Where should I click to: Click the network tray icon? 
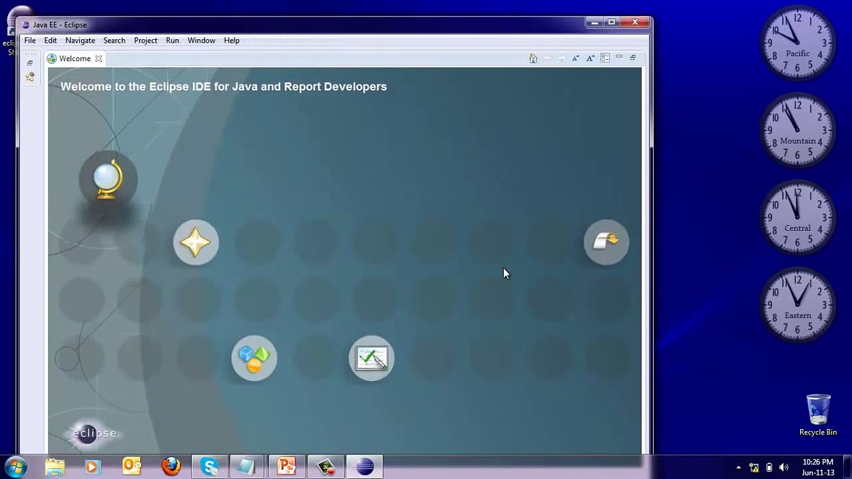(754, 467)
